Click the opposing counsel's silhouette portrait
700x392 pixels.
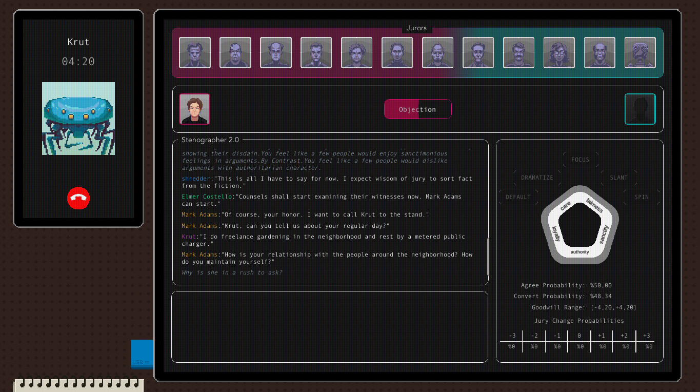[640, 109]
